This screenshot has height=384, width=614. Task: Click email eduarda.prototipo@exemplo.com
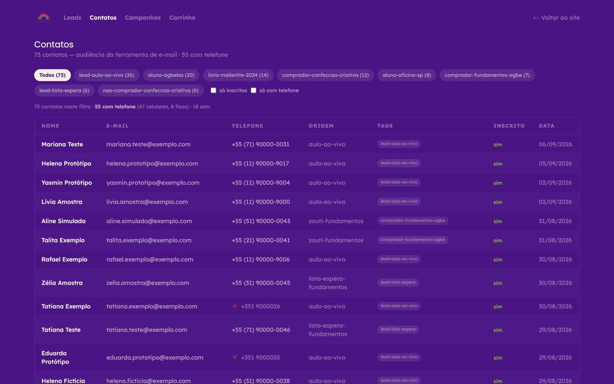coord(155,358)
